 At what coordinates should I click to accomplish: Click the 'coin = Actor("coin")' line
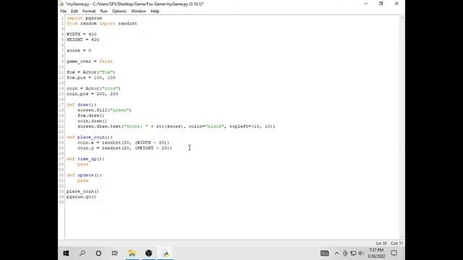click(x=93, y=88)
